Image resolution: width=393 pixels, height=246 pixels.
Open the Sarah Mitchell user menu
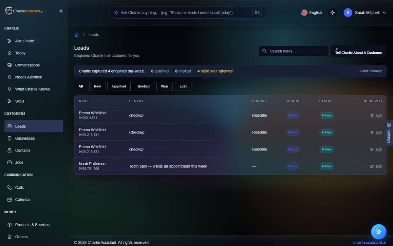[x=365, y=12]
